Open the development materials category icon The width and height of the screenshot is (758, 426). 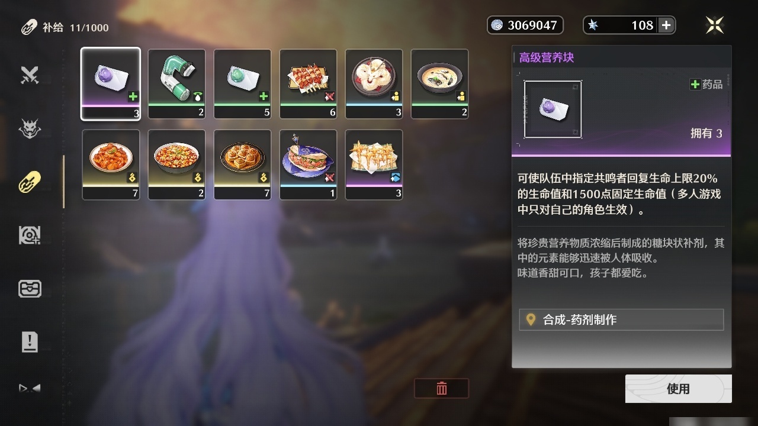click(30, 235)
